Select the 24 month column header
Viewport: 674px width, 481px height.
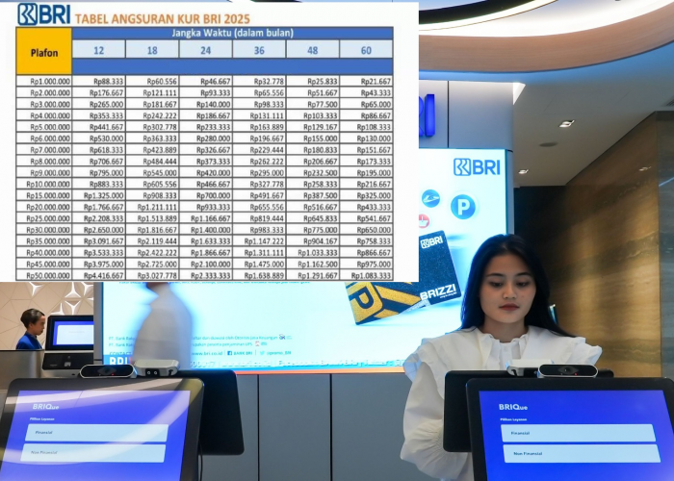[x=206, y=49]
